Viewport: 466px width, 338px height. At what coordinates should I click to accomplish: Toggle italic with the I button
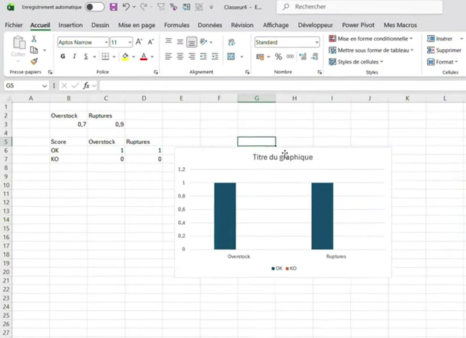(74, 56)
